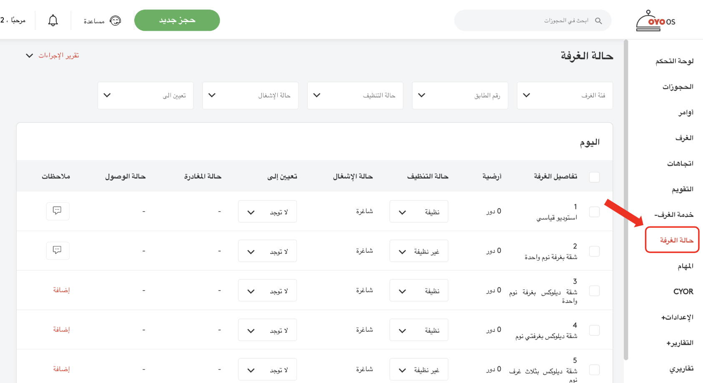
Task: Click the حالة الإشغال column header
Action: tap(353, 177)
